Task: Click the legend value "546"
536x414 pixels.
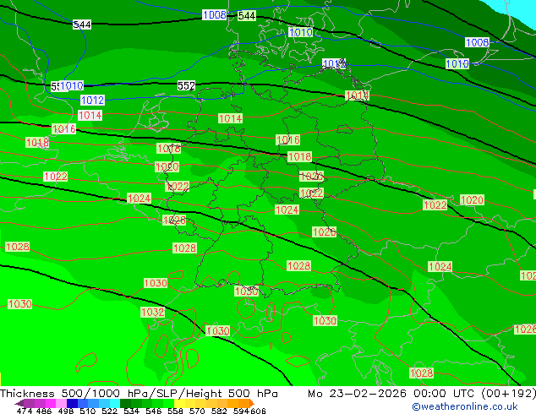Action: (x=153, y=411)
